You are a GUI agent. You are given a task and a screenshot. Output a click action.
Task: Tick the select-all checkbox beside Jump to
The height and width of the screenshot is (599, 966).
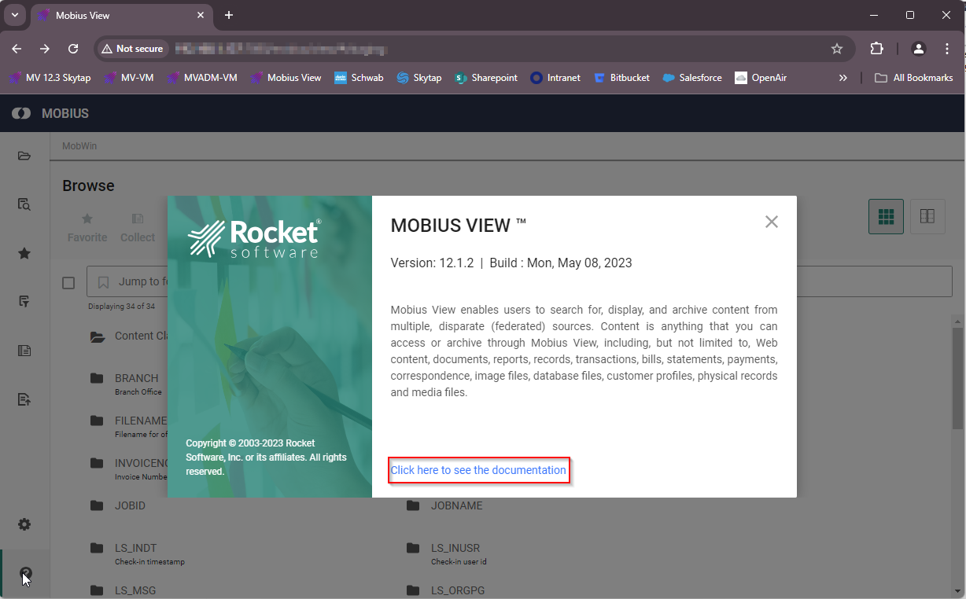point(68,282)
